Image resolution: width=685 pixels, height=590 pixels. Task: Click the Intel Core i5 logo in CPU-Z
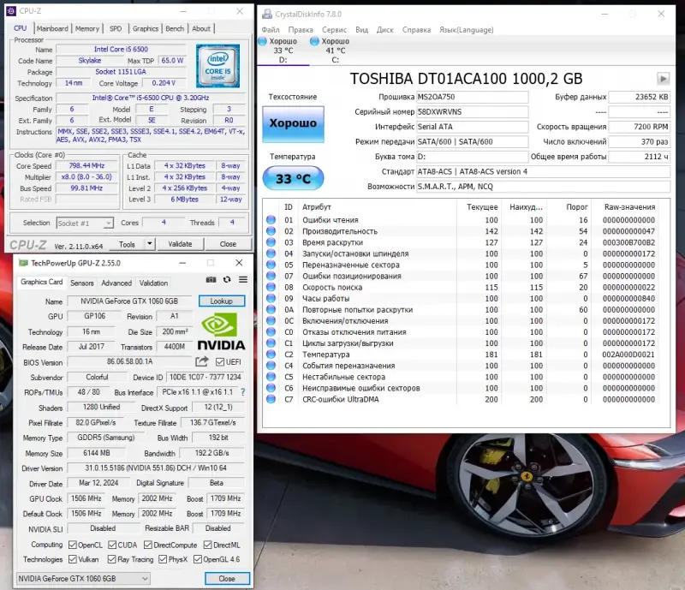point(217,66)
